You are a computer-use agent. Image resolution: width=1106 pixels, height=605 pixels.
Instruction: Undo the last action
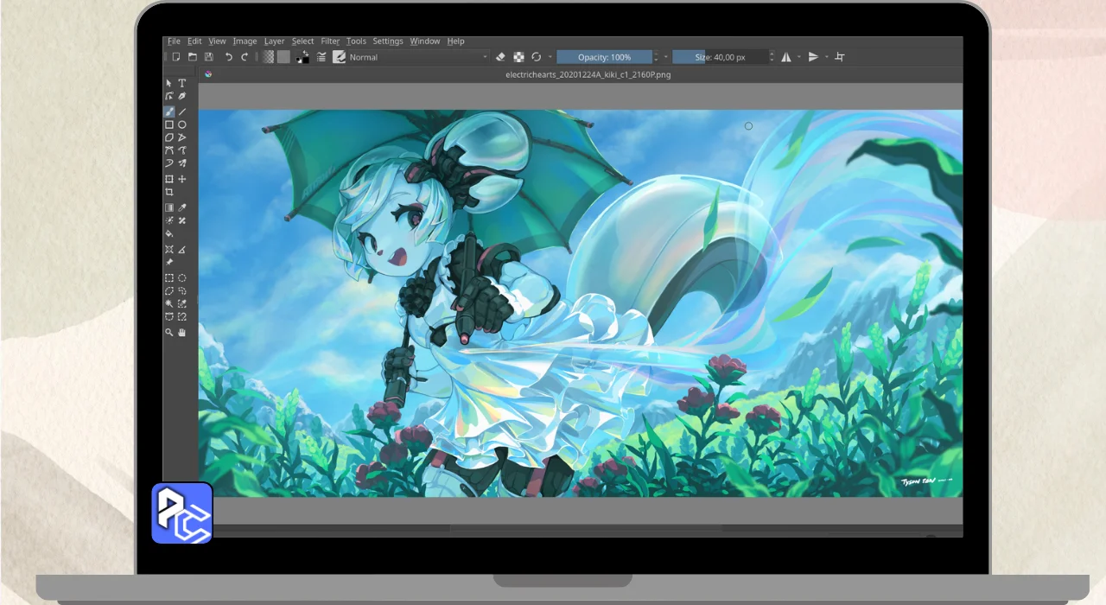tap(229, 57)
